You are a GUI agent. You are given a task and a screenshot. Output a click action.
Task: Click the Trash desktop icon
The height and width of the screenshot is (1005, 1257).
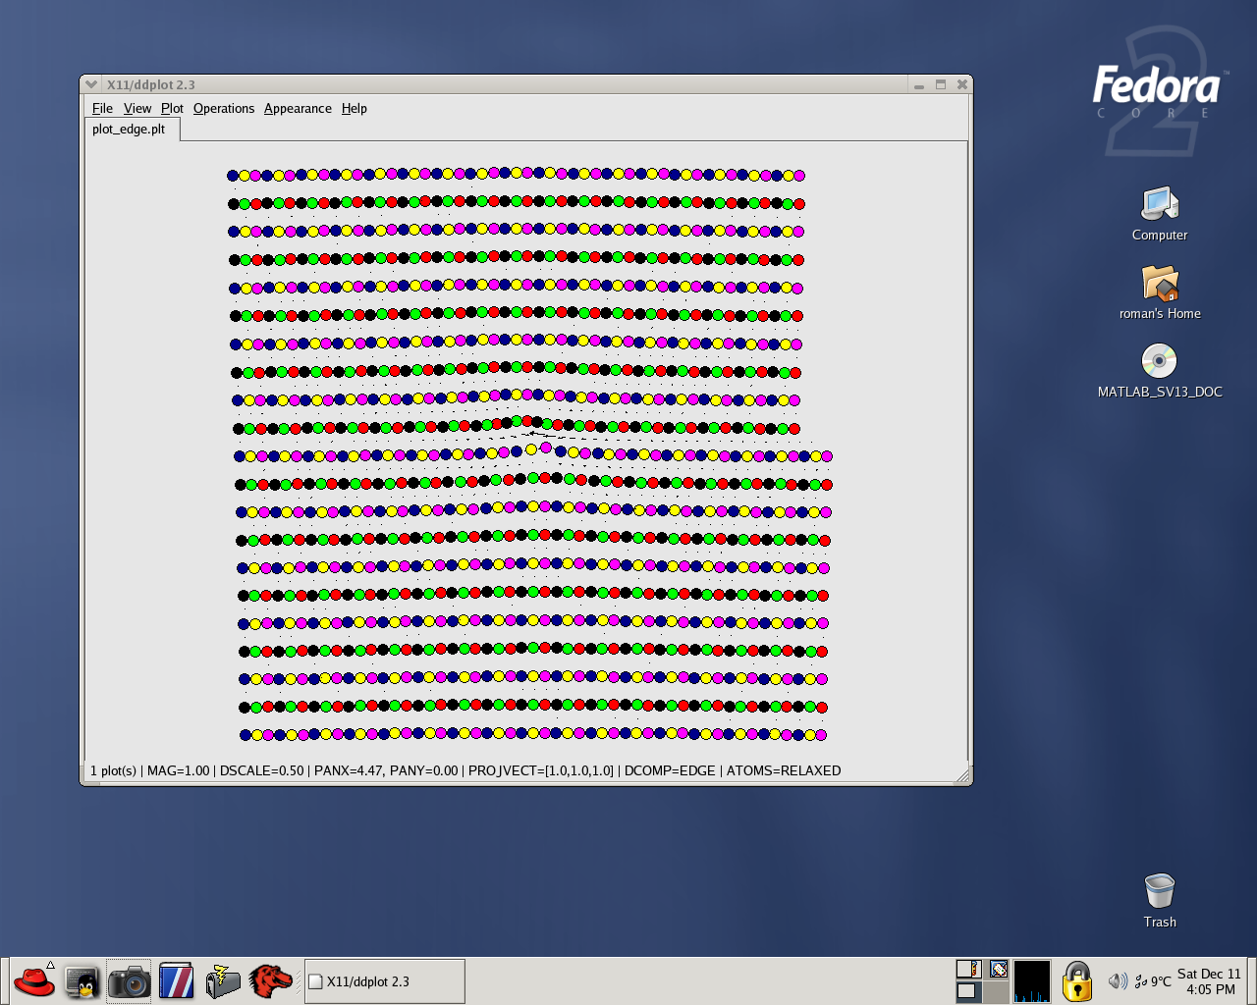[x=1160, y=891]
